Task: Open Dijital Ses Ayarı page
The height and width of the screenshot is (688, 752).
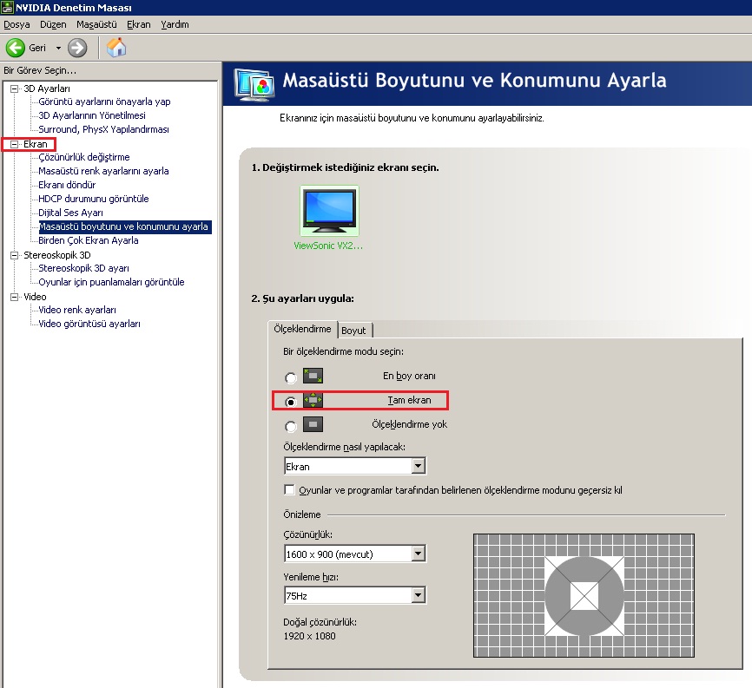Action: [x=70, y=213]
